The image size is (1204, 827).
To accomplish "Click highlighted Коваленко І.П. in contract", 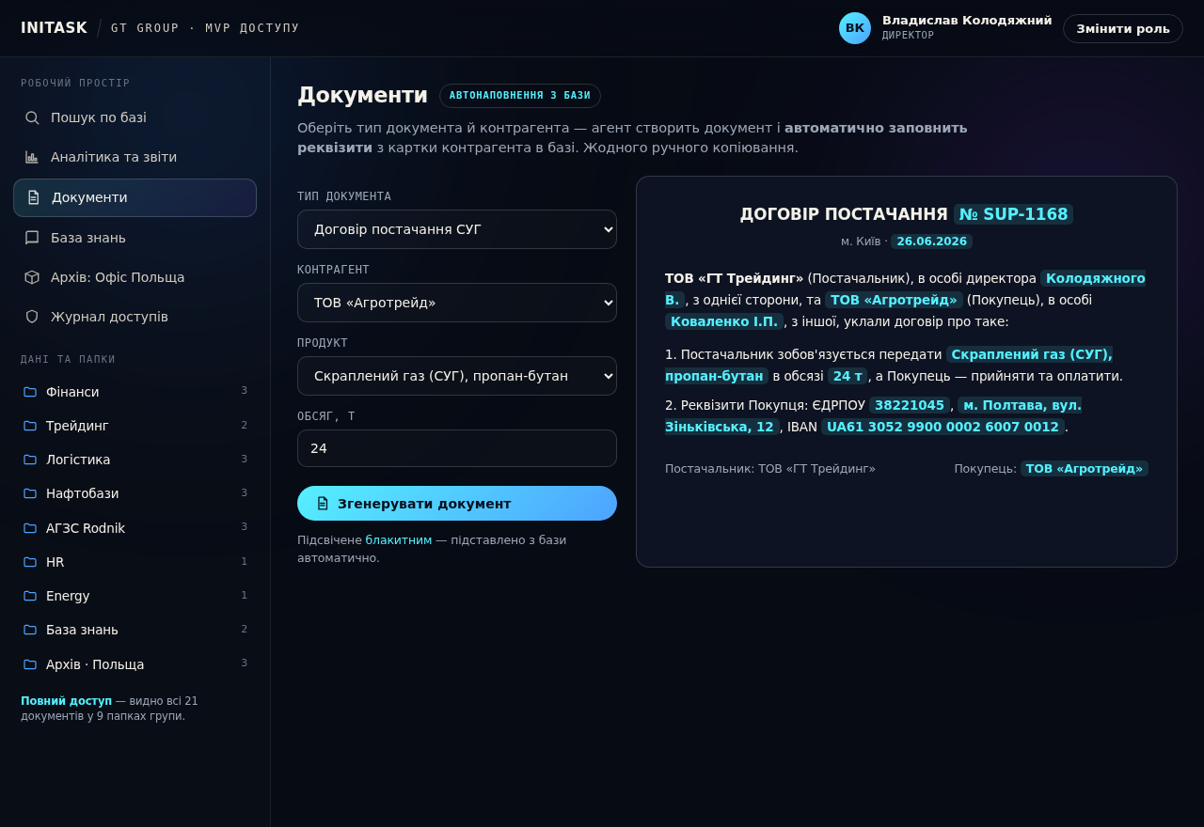I will [724, 321].
